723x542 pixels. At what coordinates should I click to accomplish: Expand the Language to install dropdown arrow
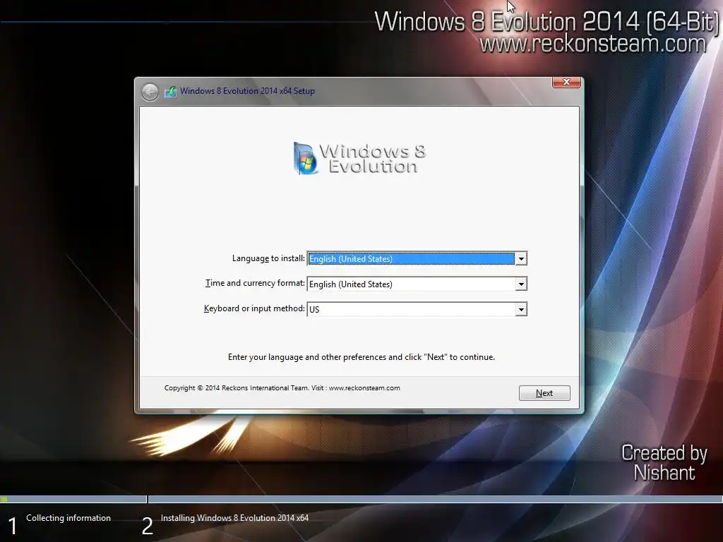[x=521, y=258]
